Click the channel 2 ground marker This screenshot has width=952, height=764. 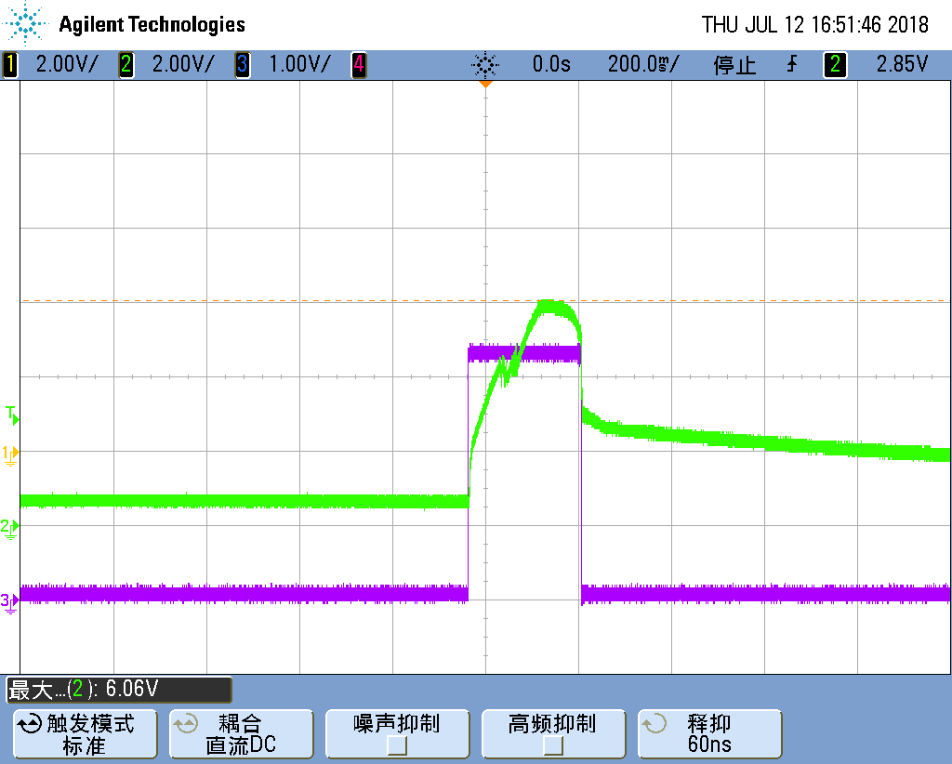pos(9,528)
